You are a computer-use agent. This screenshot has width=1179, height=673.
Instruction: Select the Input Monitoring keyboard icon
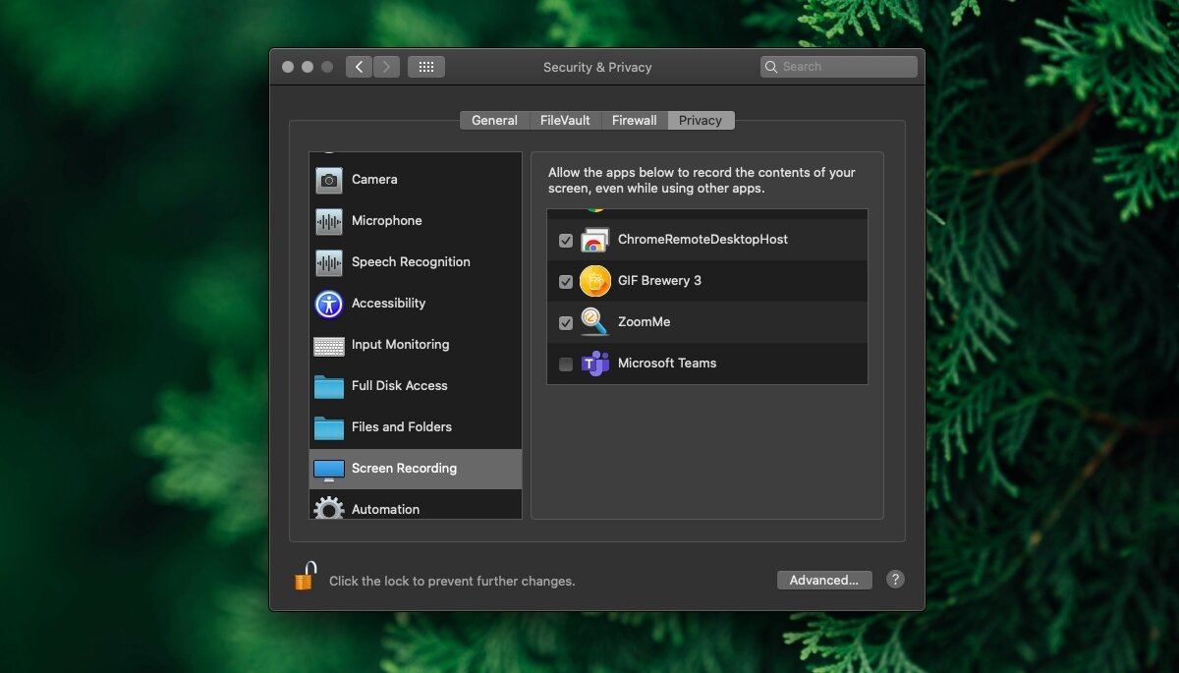[x=329, y=346]
